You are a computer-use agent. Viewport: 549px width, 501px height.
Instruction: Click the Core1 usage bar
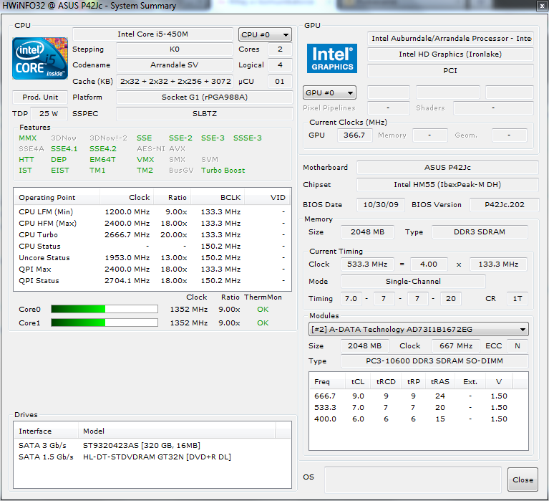click(105, 323)
